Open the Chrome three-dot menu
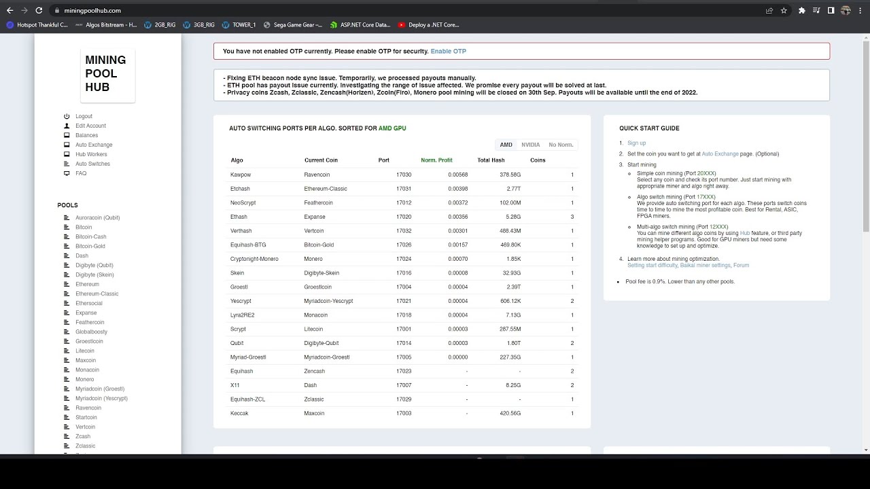The image size is (870, 489). (860, 10)
